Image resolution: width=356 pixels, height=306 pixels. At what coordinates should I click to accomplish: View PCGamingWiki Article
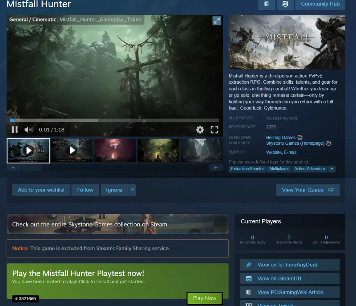tap(290, 292)
